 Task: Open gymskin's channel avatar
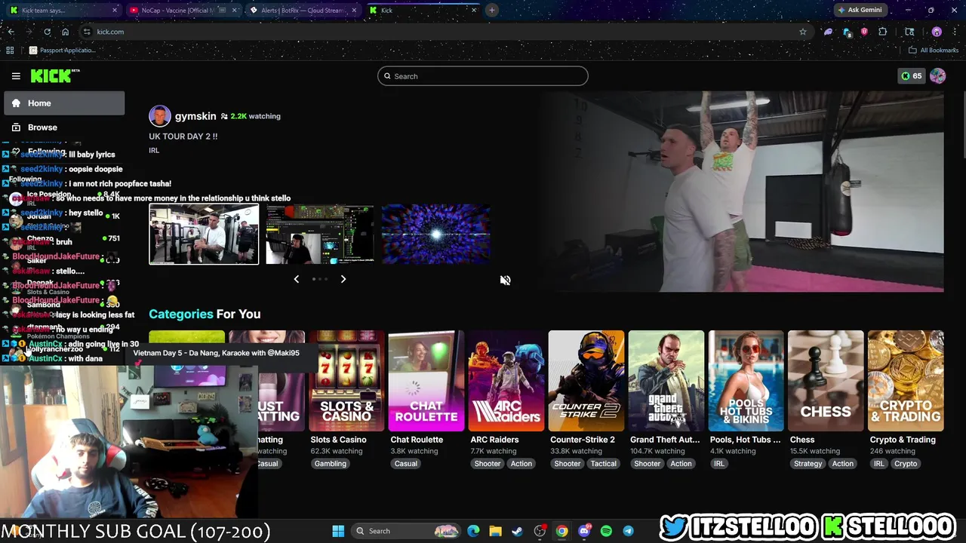(x=160, y=116)
